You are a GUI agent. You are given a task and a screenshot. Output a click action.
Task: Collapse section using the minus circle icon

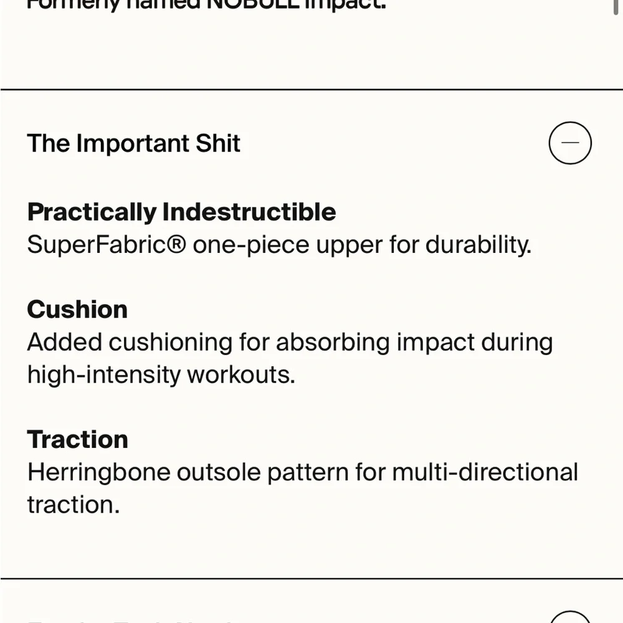[569, 143]
